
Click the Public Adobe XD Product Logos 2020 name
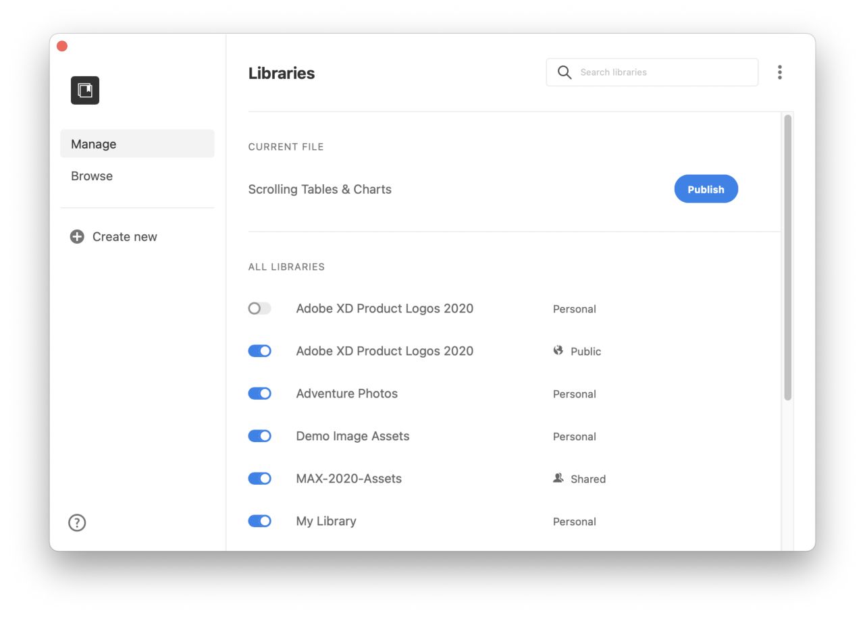pos(385,351)
